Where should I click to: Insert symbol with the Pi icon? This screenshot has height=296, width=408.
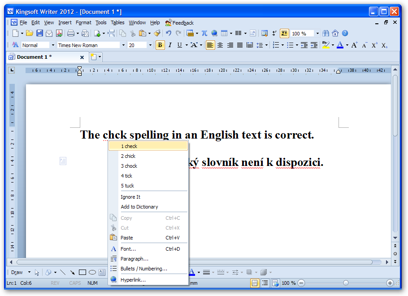204,33
